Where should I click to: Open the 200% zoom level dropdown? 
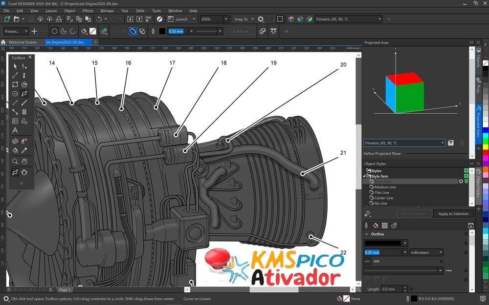(226, 19)
